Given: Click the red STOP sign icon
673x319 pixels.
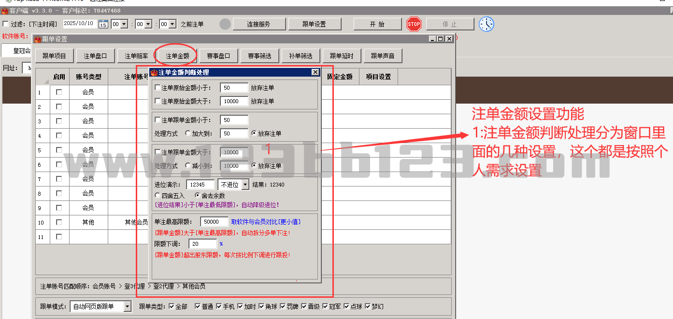Looking at the screenshot, I should [x=414, y=24].
